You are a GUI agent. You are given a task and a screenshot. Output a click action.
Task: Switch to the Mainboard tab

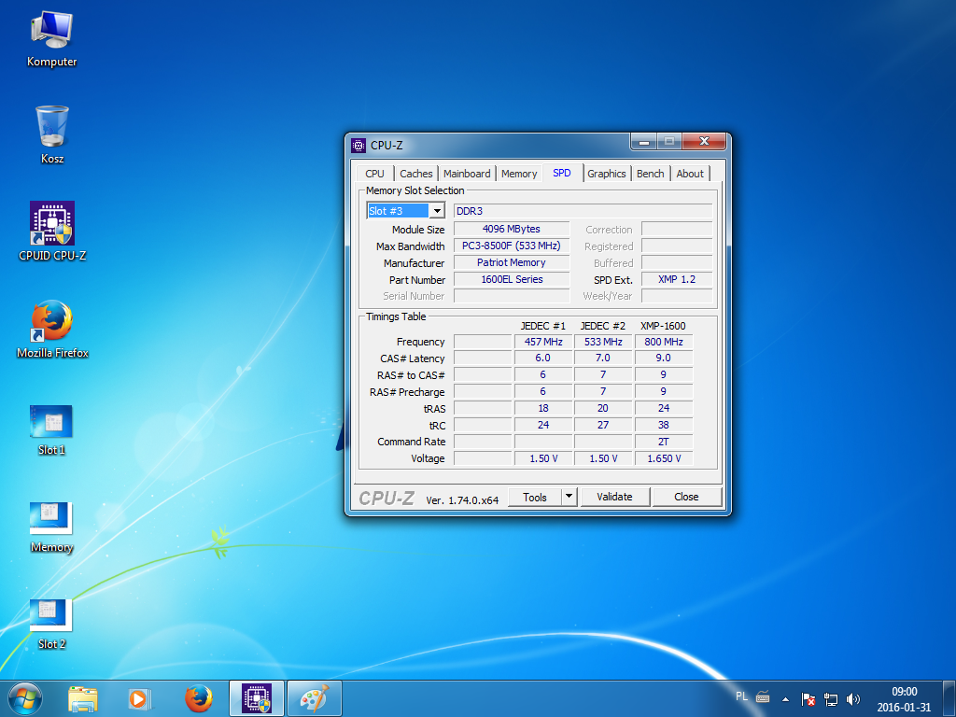tap(467, 174)
